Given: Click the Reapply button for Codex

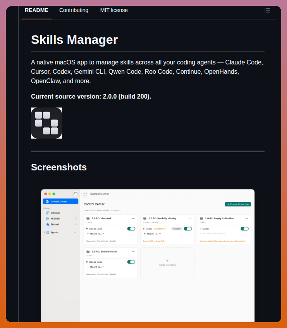Looking at the screenshot, I should coord(177,229).
